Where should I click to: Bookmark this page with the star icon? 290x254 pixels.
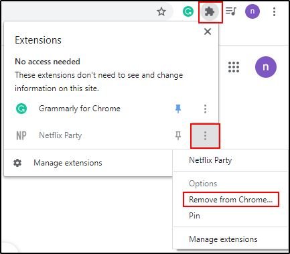pos(161,11)
